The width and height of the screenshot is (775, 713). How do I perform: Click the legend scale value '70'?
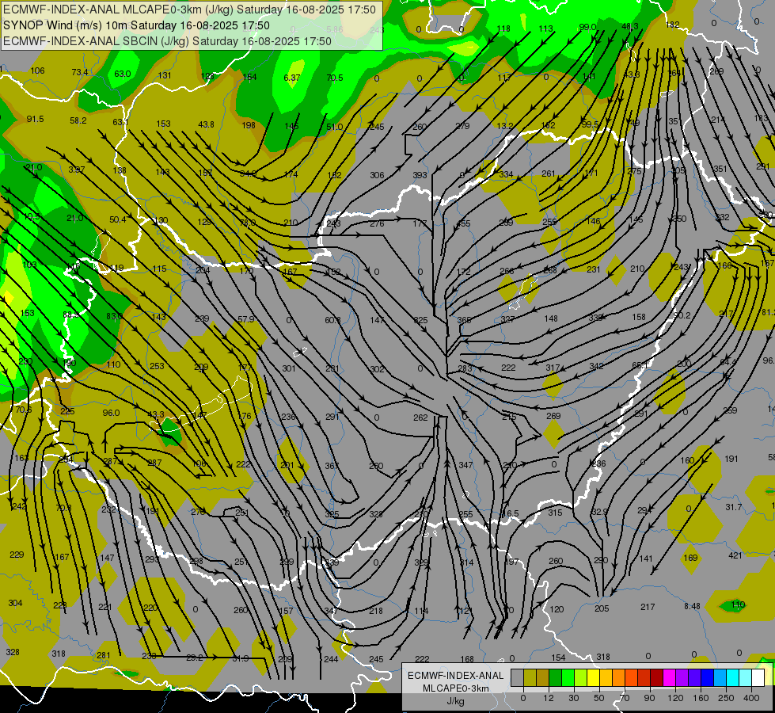(625, 698)
